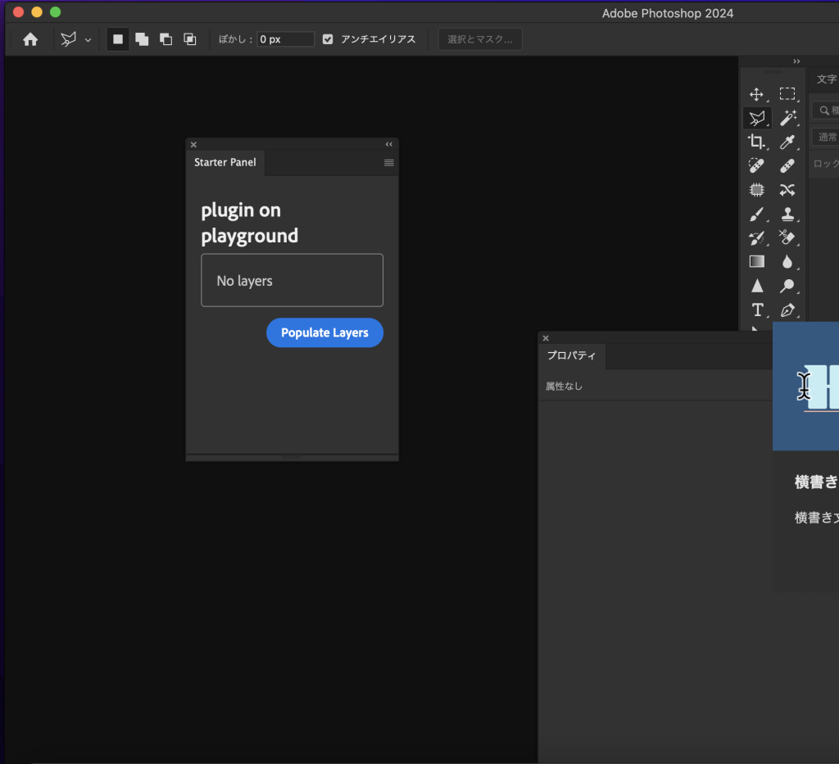Select the Crop tool
The image size is (839, 764).
point(757,141)
